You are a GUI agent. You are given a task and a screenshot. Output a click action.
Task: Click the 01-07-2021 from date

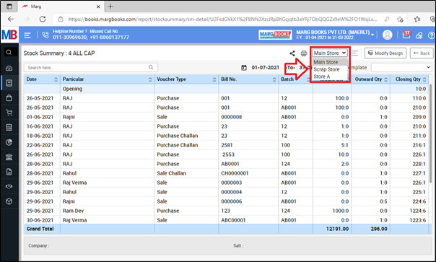coord(265,68)
